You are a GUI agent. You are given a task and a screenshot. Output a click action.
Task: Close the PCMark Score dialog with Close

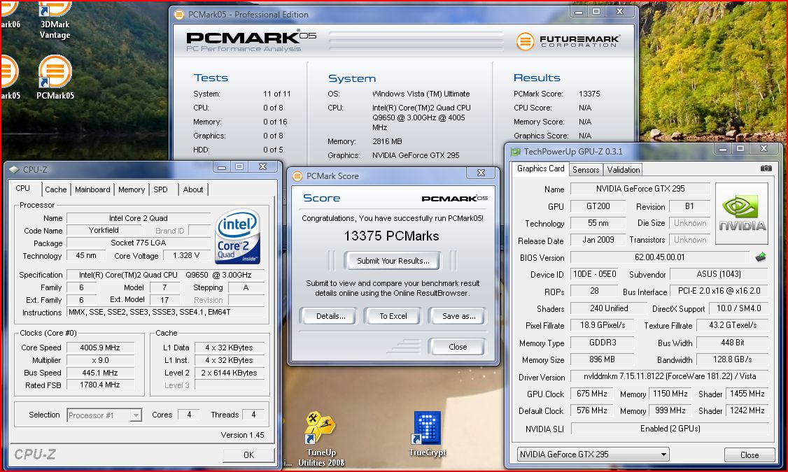click(457, 346)
